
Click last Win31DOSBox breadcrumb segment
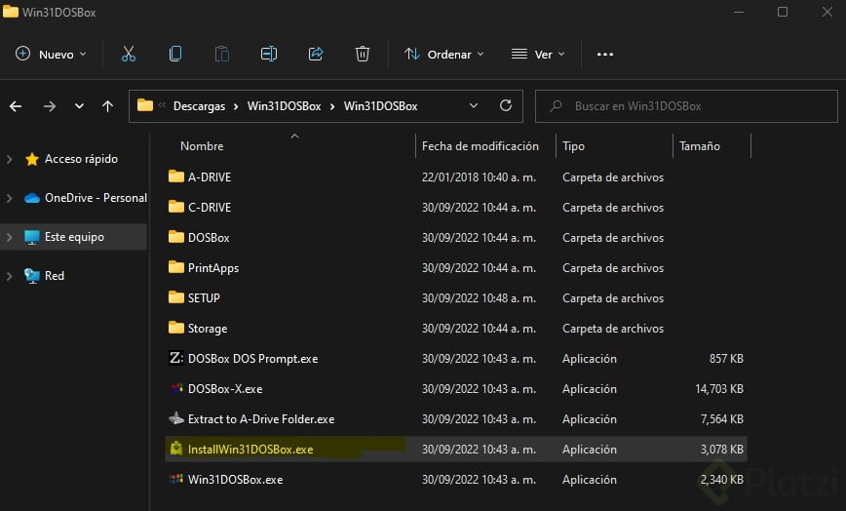(x=380, y=106)
